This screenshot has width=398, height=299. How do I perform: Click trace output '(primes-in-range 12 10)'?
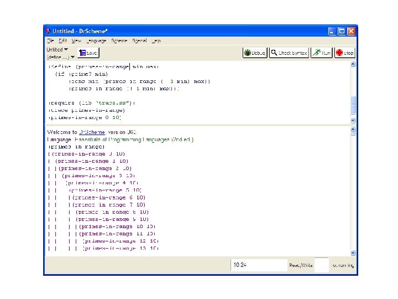tap(121, 241)
